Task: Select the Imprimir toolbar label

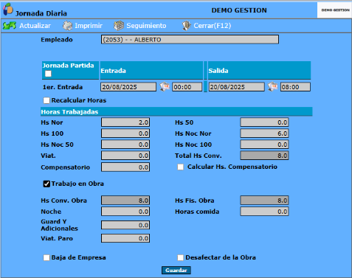Action: [x=89, y=26]
